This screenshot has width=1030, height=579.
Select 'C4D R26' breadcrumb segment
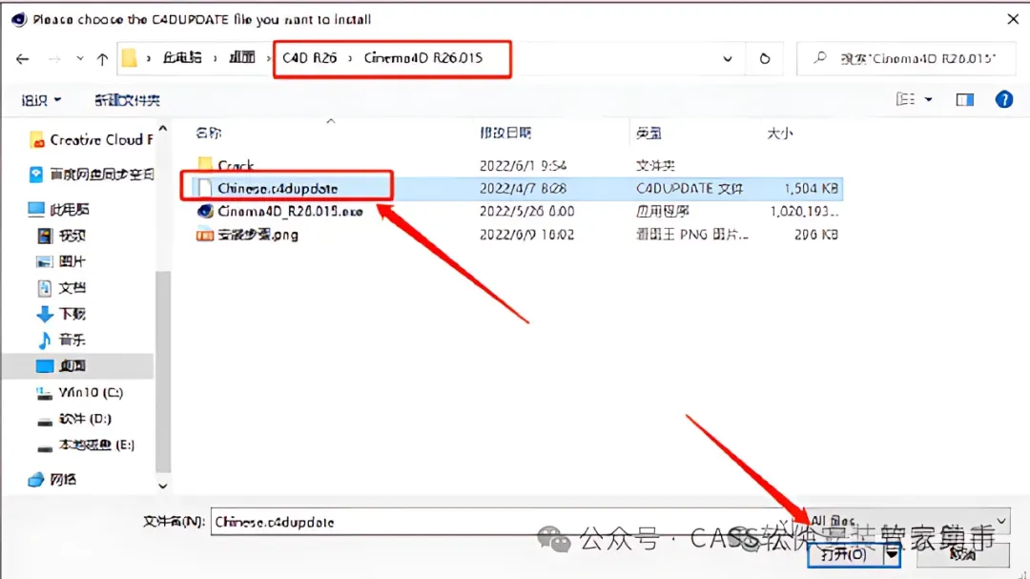(309, 58)
